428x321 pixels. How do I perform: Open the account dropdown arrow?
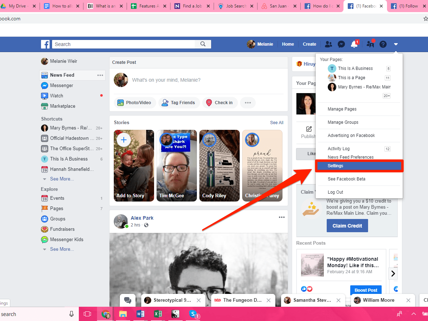[x=396, y=44]
